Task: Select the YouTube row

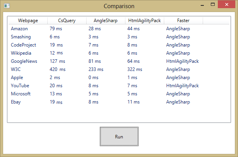Action: pyautogui.click(x=119, y=86)
